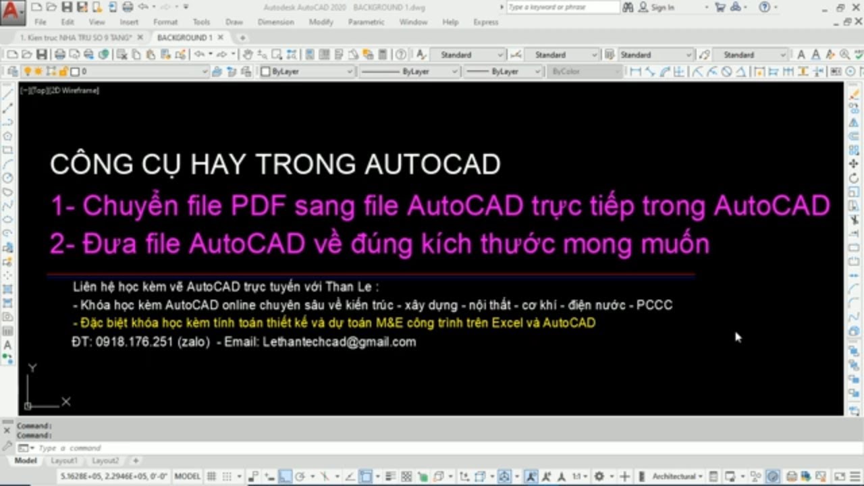Click Print Preview icon in standard toolbar
Image resolution: width=864 pixels, height=486 pixels.
pyautogui.click(x=74, y=55)
